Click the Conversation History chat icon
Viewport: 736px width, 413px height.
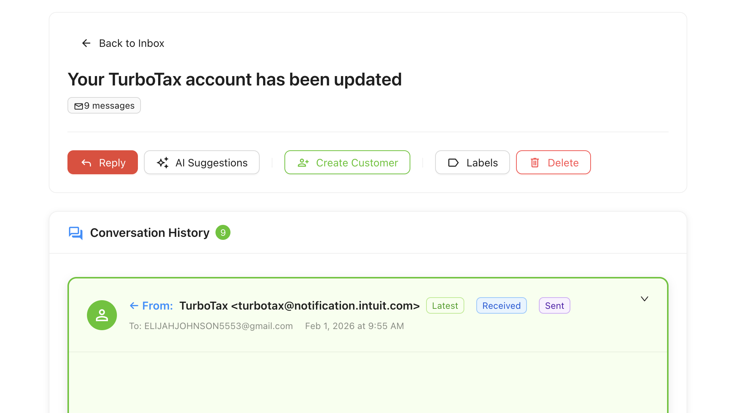pos(76,233)
